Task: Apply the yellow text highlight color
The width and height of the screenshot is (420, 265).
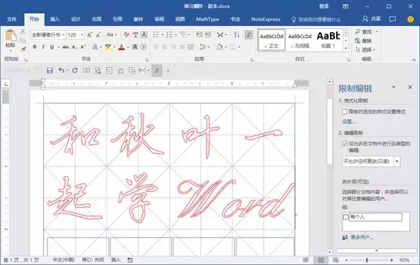Action: [x=108, y=47]
